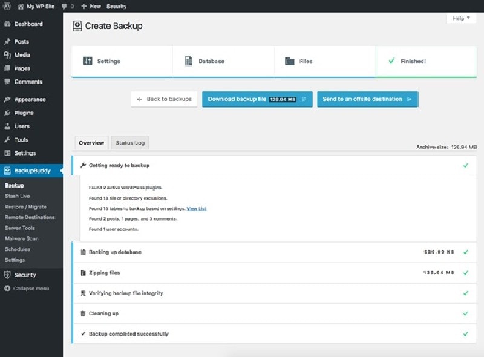Open Security in the top admin bar
This screenshot has height=357, width=484.
coord(116,6)
